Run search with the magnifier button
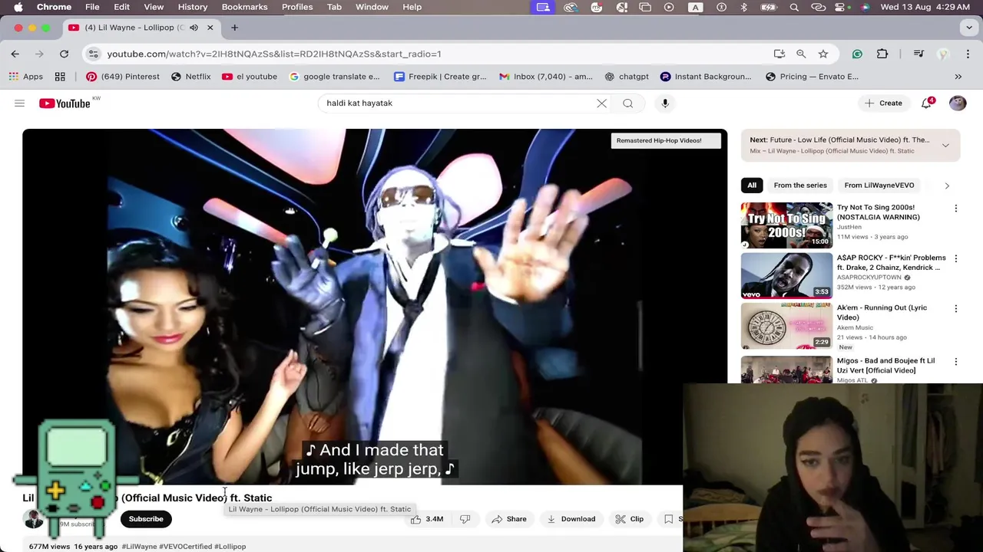Image resolution: width=983 pixels, height=552 pixels. 627,103
